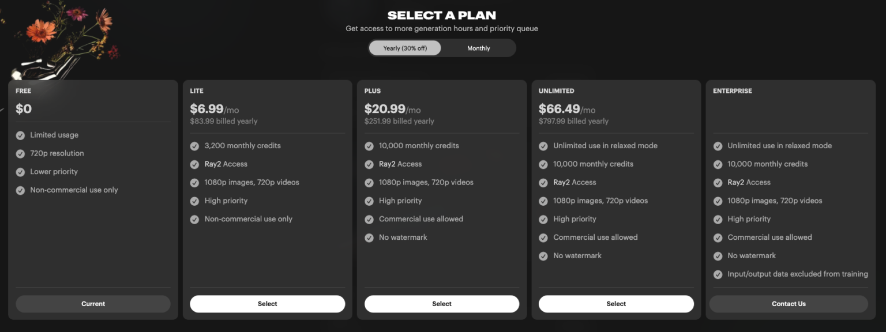Select the Unlimited plan
886x332 pixels.
pyautogui.click(x=616, y=304)
